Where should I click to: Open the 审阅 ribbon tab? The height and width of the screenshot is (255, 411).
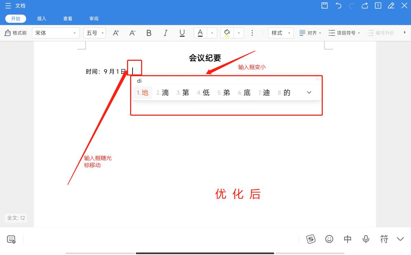[93, 18]
